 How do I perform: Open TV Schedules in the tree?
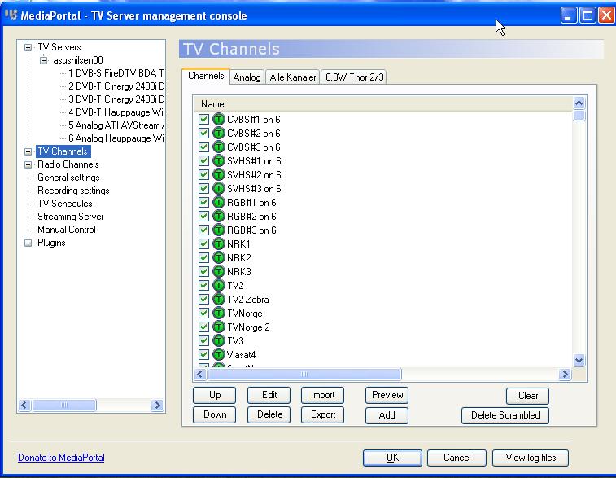pyautogui.click(x=65, y=204)
